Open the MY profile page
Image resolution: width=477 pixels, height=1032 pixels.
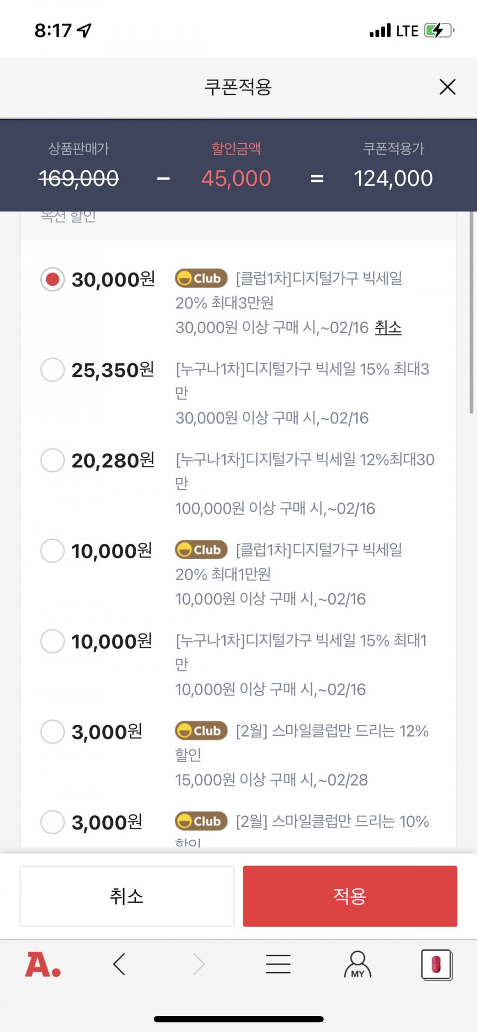click(x=358, y=964)
